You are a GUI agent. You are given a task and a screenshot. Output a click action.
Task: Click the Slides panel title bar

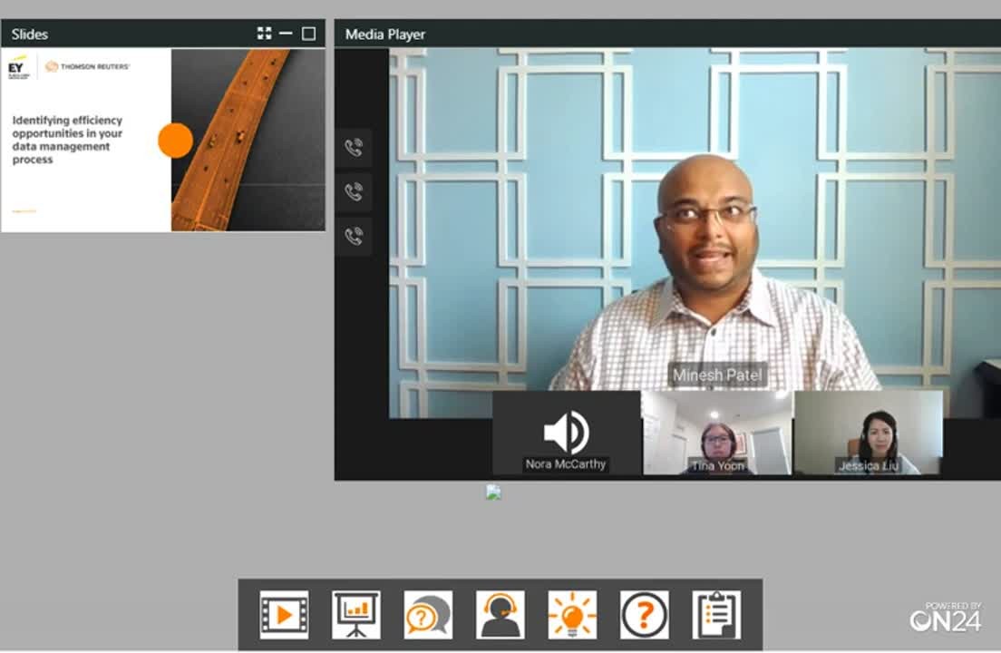127,34
